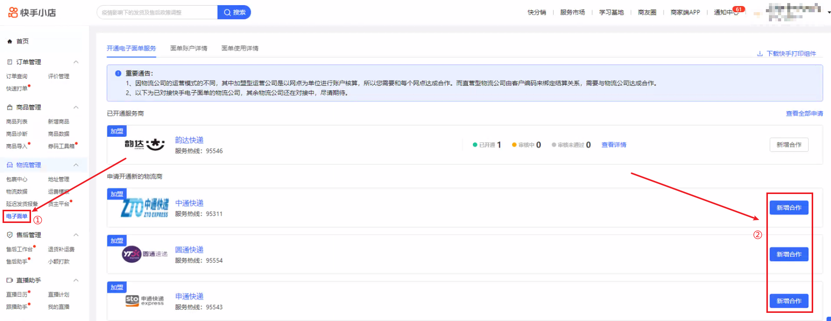Switch to 面单使用详情 tab
The image size is (831, 321).
coord(240,48)
